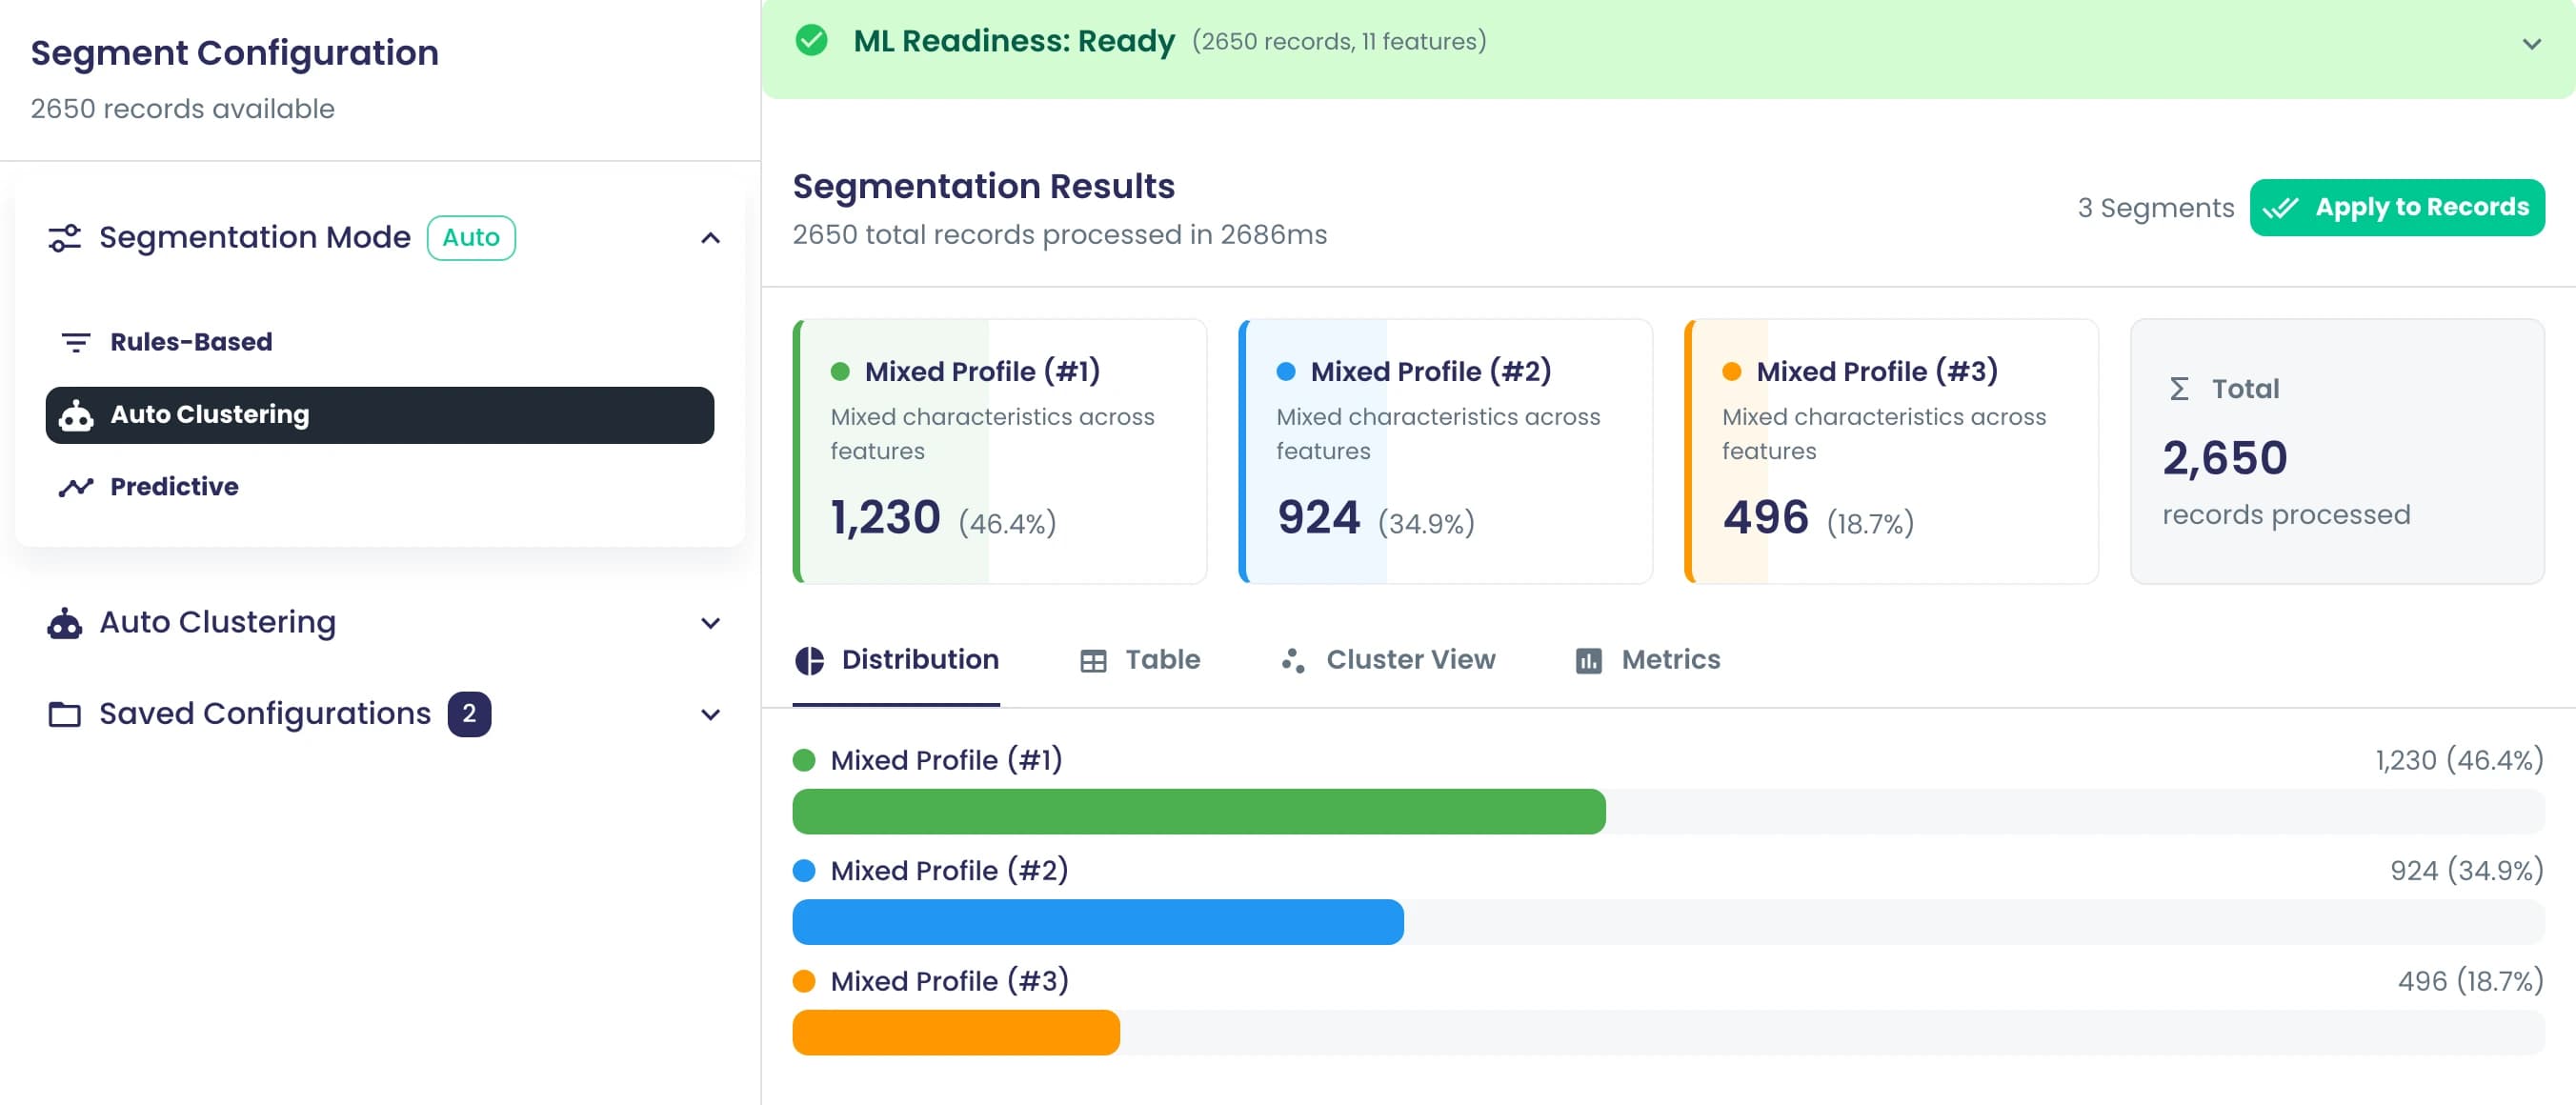
Task: Open the Cluster View tab
Action: [x=1387, y=661]
